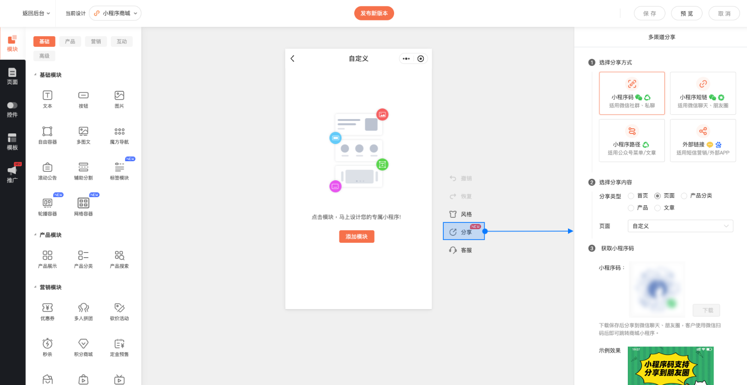Choose the 文章 radio option
Screen dimensions: 747x385
pos(658,208)
